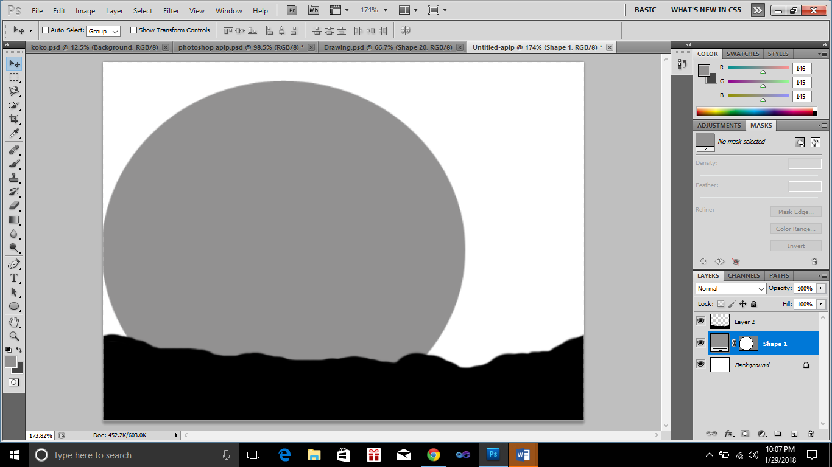
Task: Select the Gradient tool
Action: (15, 218)
